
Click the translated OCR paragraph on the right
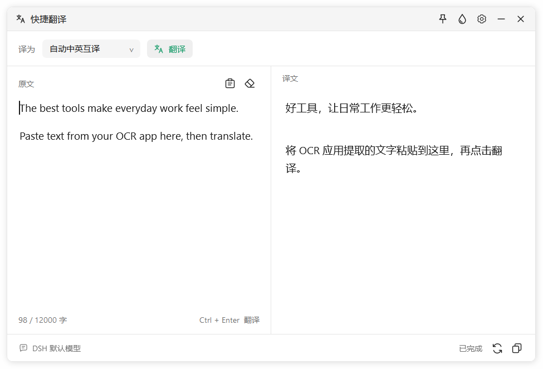(394, 159)
